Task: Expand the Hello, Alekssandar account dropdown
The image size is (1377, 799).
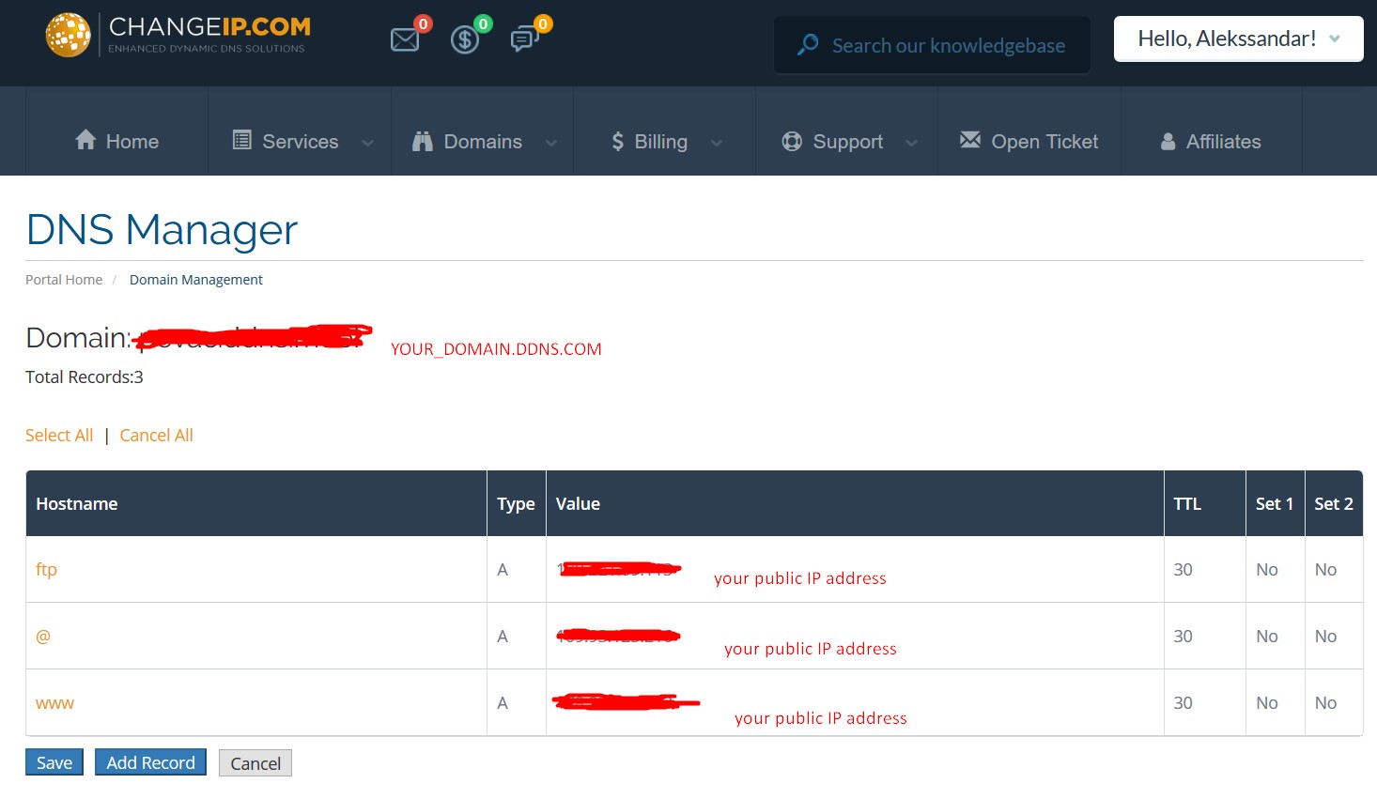Action: click(1238, 38)
